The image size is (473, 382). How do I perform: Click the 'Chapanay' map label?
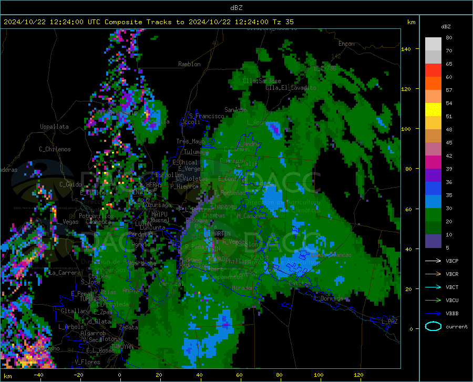click(x=224, y=206)
